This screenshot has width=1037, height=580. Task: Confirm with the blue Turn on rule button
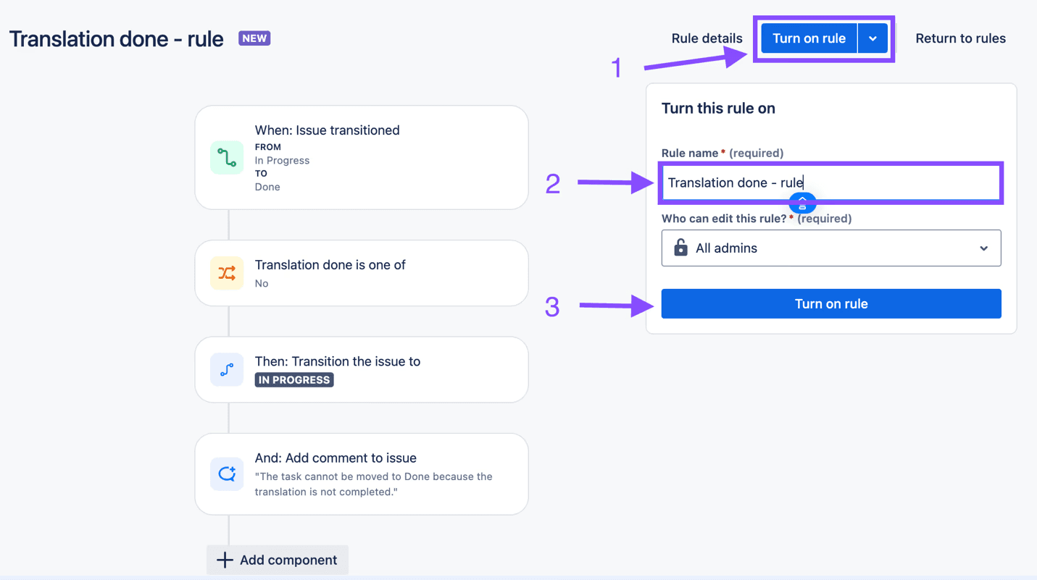point(830,303)
